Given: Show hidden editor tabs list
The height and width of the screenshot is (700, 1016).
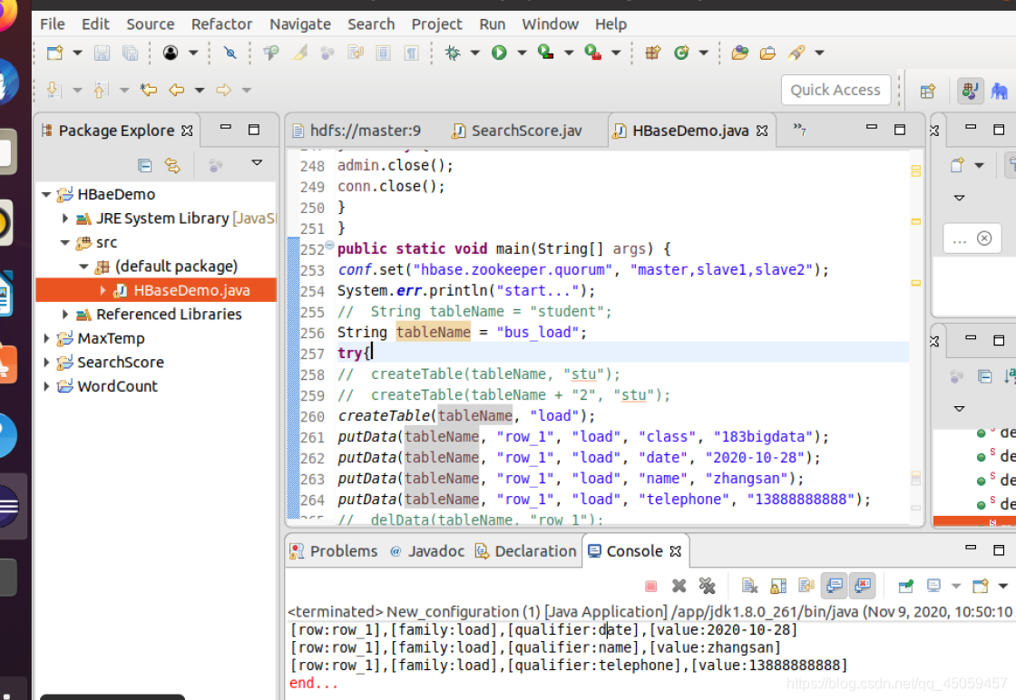Looking at the screenshot, I should tap(799, 130).
